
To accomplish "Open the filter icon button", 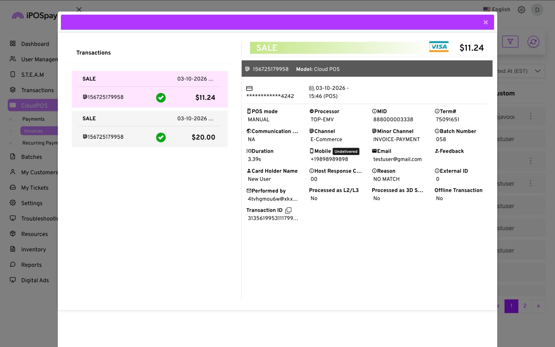I will 510,42.
